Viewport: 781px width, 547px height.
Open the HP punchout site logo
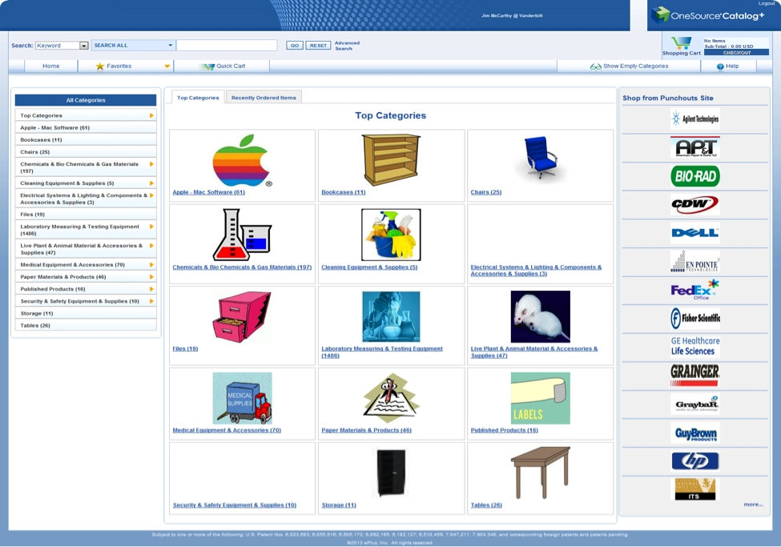694,461
